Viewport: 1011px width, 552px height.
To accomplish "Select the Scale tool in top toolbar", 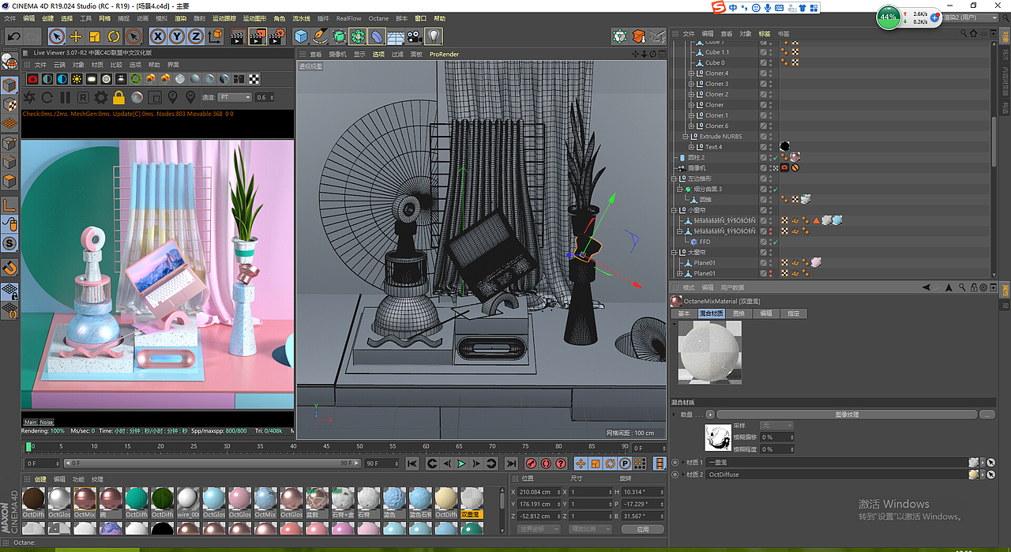I will [x=95, y=36].
